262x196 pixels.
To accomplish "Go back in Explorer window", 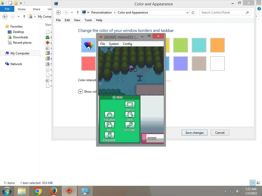I will pyautogui.click(x=5, y=17).
